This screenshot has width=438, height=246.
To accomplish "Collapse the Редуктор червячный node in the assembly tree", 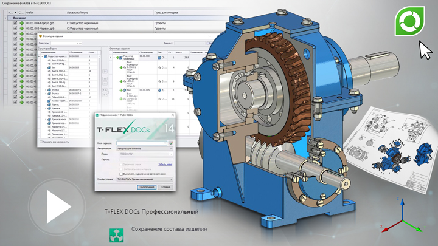I will [43, 56].
